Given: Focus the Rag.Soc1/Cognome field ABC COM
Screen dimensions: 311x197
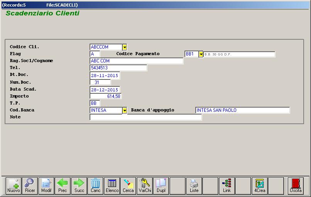Looking at the screenshot, I should point(137,61).
